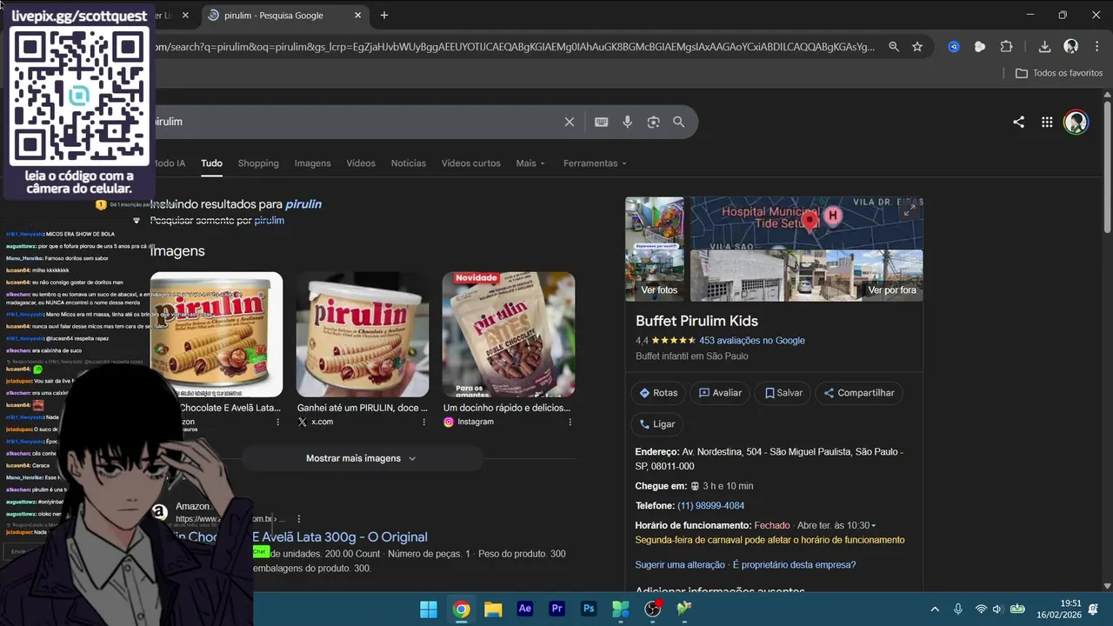
Task: Launch Premiere Pro from the taskbar
Action: point(556,609)
